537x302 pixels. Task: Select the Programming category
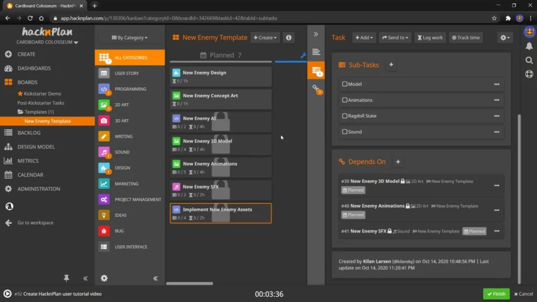click(130, 89)
